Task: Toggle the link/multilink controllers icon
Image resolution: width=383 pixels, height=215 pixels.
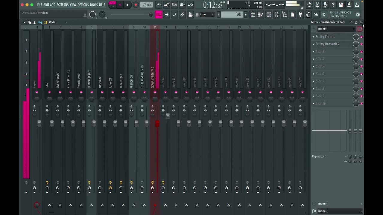Action: [x=182, y=14]
